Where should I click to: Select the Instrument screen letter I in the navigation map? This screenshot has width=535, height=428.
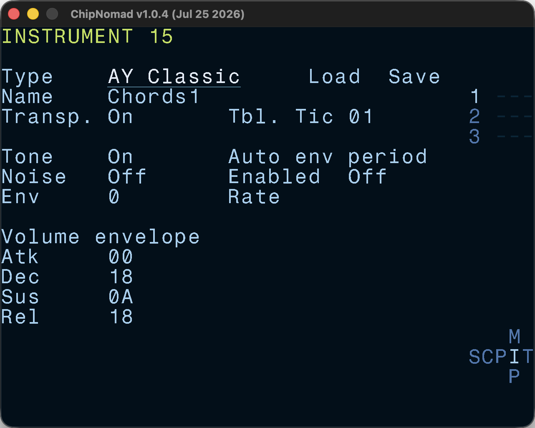pyautogui.click(x=515, y=357)
